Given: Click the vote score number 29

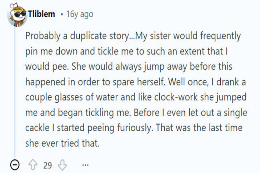Looking at the screenshot, I should click(48, 165).
